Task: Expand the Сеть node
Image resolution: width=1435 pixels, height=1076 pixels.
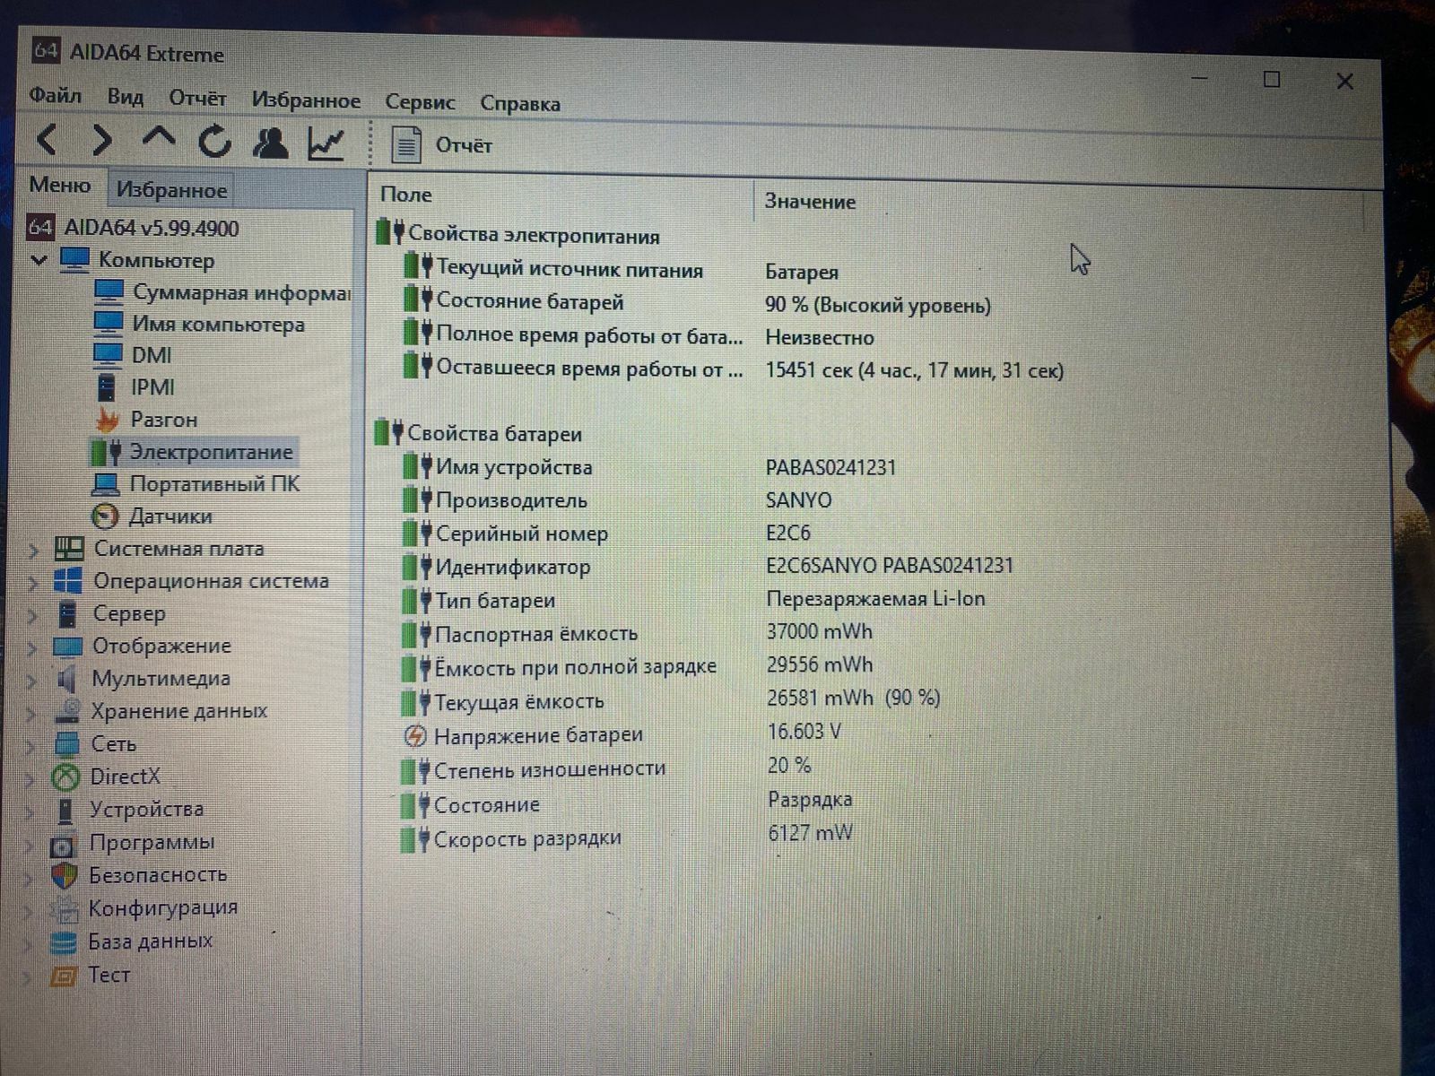Action: pyautogui.click(x=31, y=746)
